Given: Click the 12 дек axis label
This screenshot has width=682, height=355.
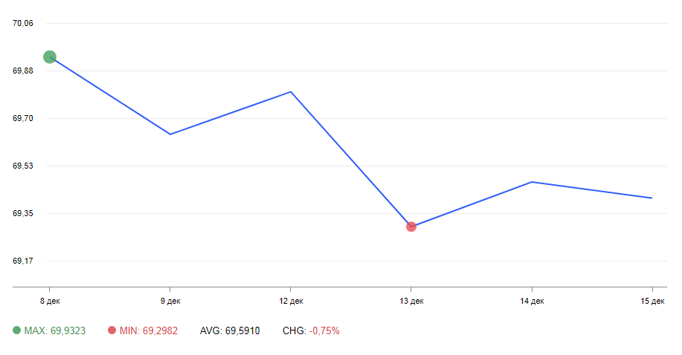Looking at the screenshot, I should click(x=291, y=301).
